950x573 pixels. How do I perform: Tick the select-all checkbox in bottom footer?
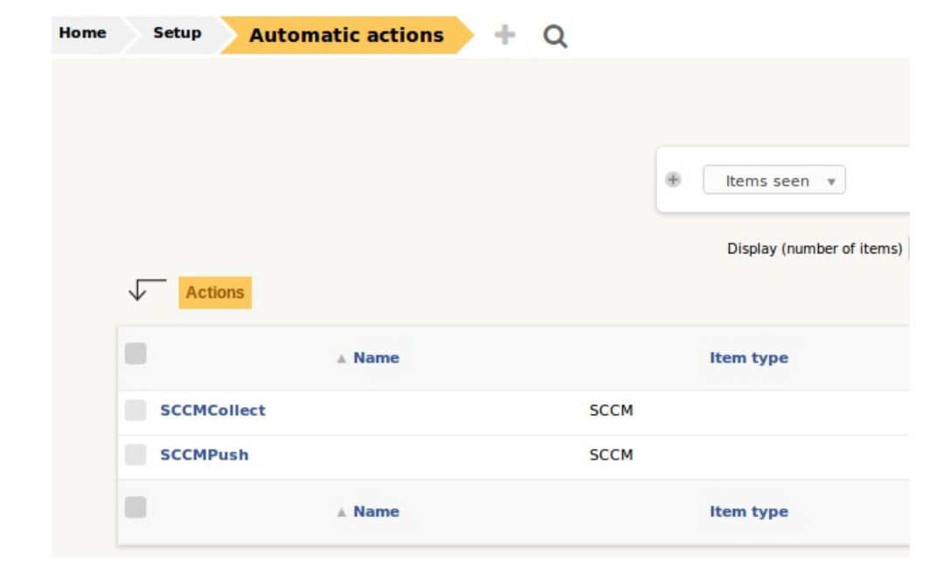[x=135, y=507]
